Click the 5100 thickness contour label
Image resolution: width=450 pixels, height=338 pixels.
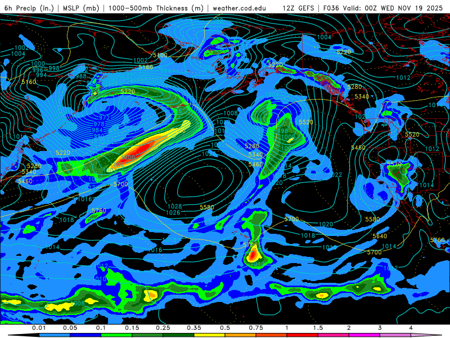coord(160,55)
